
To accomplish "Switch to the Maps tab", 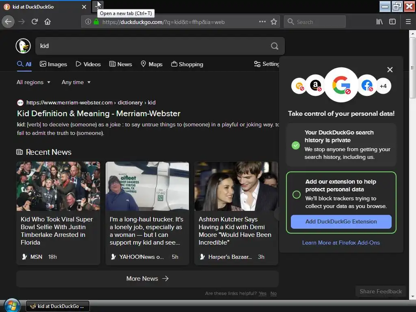I will [152, 64].
